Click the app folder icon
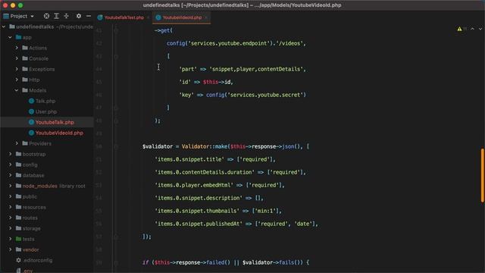485x273 pixels. (18, 37)
